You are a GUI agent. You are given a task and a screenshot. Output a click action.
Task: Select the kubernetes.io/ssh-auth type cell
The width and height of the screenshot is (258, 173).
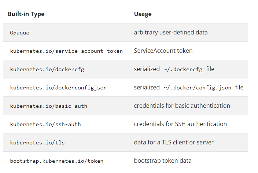coord(45,124)
